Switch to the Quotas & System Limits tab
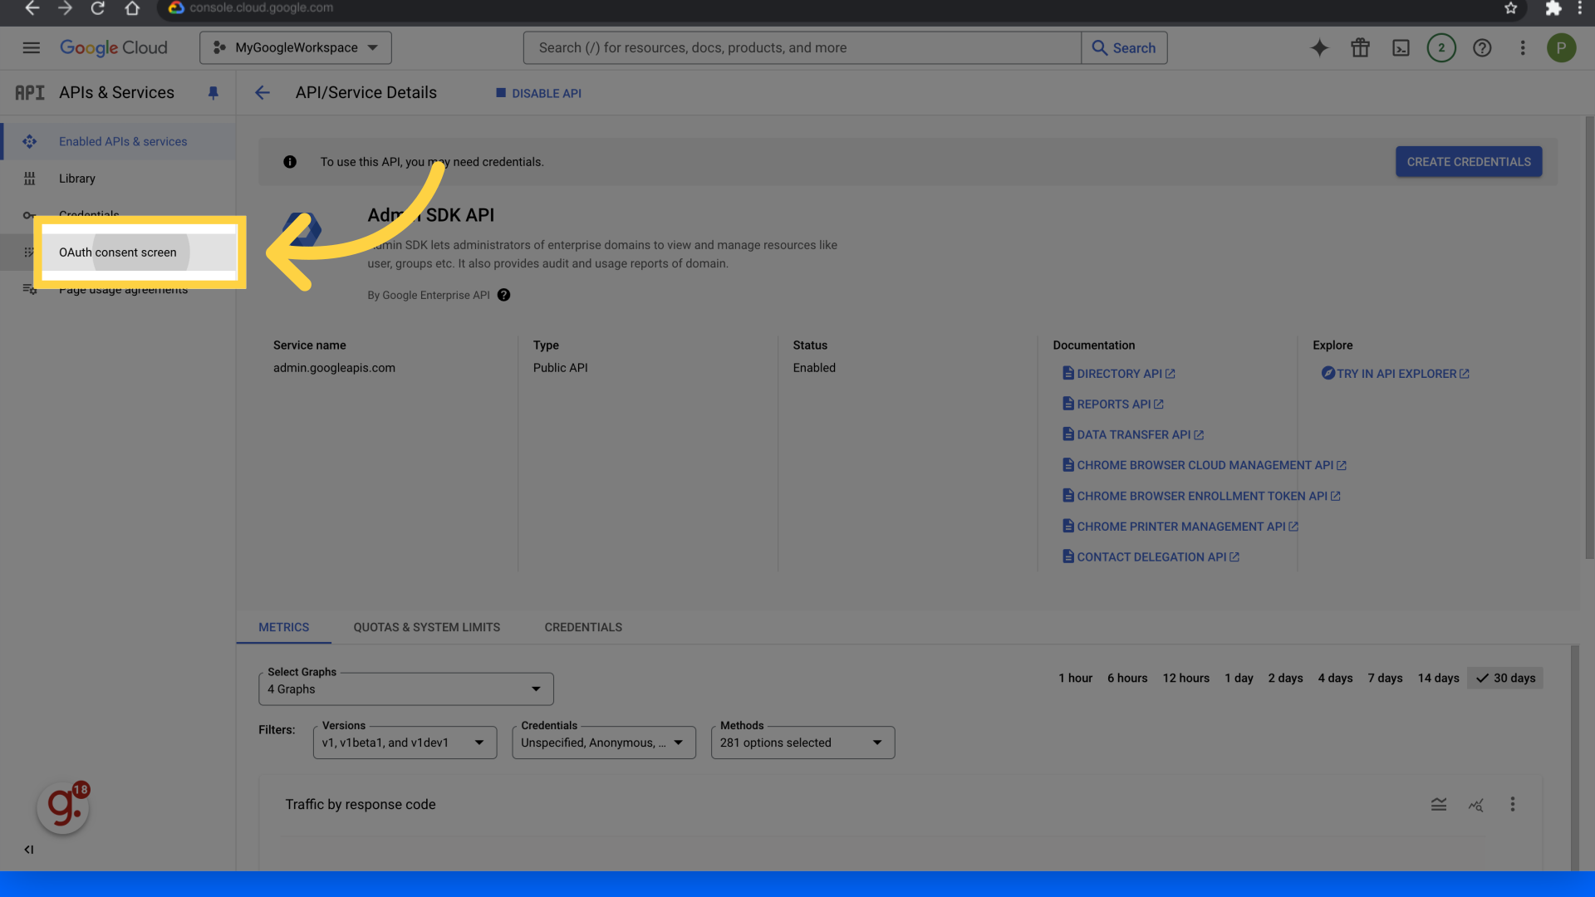Screen dimensions: 1595x897 (426, 627)
